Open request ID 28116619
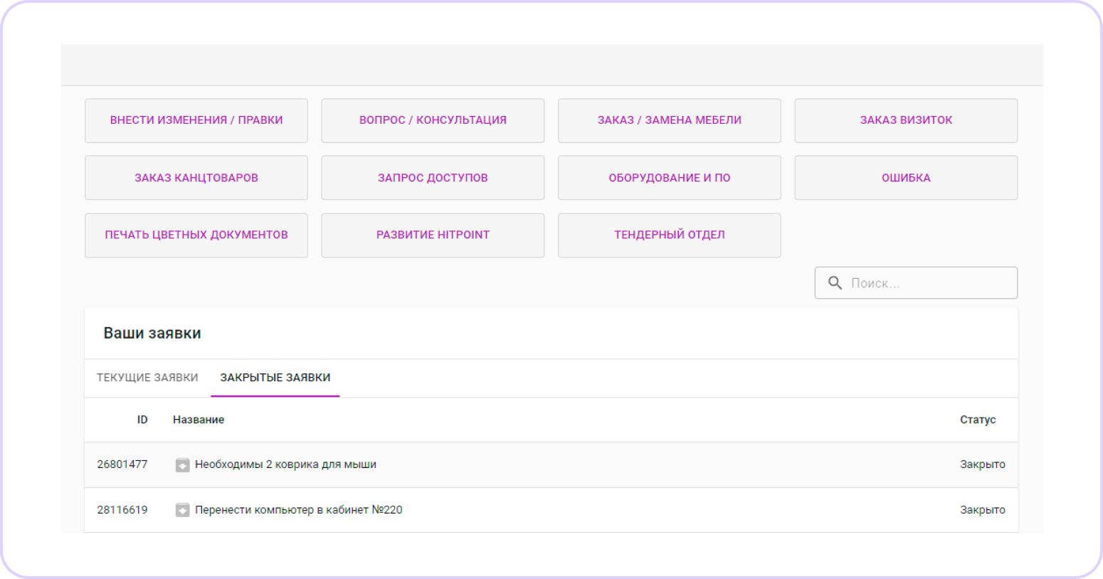This screenshot has width=1103, height=579. [x=122, y=510]
